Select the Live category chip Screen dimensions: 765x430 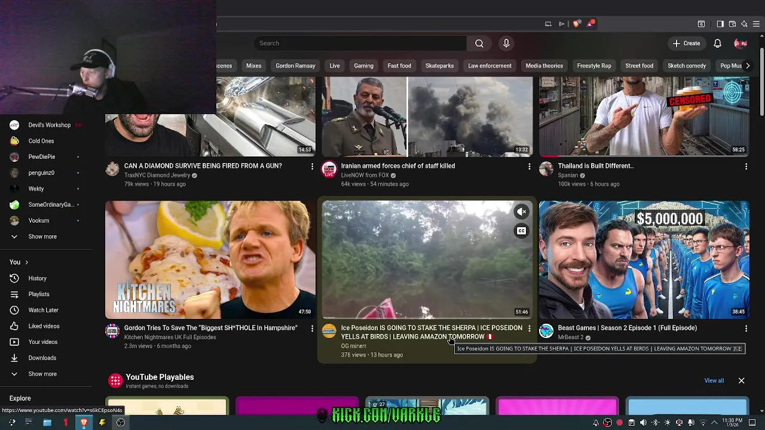pyautogui.click(x=335, y=66)
